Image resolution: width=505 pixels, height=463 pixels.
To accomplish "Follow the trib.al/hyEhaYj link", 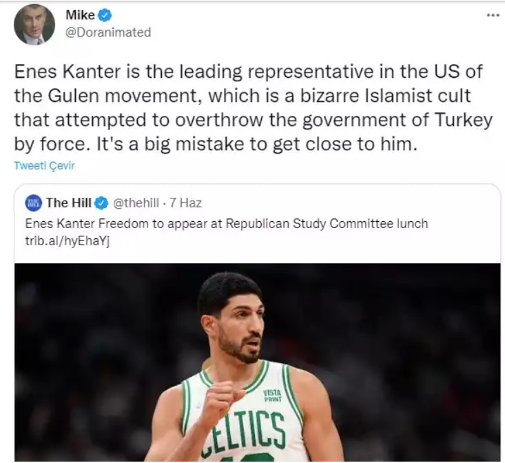I will pos(68,241).
